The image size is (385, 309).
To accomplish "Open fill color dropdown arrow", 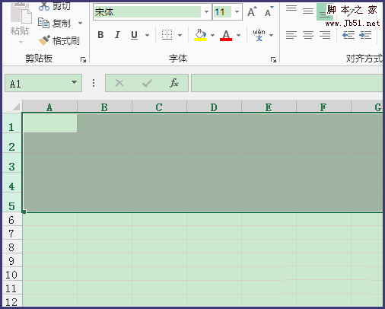I will click(x=213, y=35).
